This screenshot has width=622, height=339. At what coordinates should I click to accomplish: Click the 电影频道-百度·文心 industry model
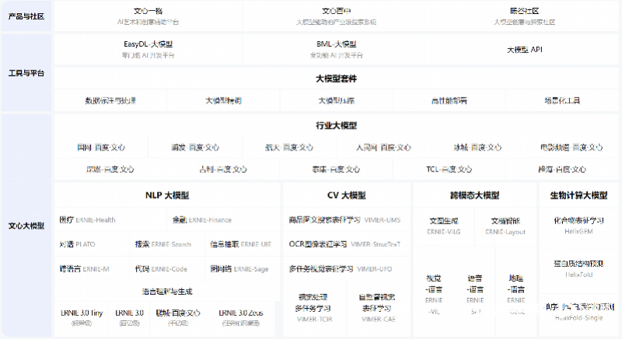(x=571, y=147)
